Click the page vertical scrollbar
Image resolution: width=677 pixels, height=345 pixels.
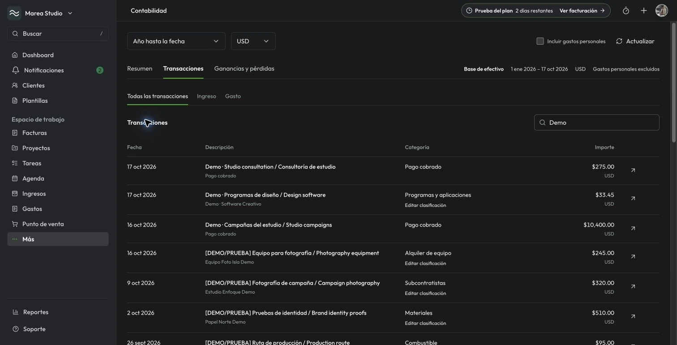point(673,82)
